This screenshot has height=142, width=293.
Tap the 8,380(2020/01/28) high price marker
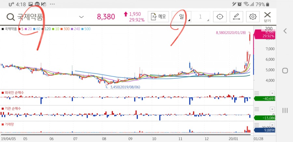coord(231,33)
